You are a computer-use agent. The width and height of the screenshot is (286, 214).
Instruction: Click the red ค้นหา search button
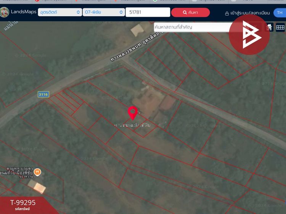[x=190, y=13]
